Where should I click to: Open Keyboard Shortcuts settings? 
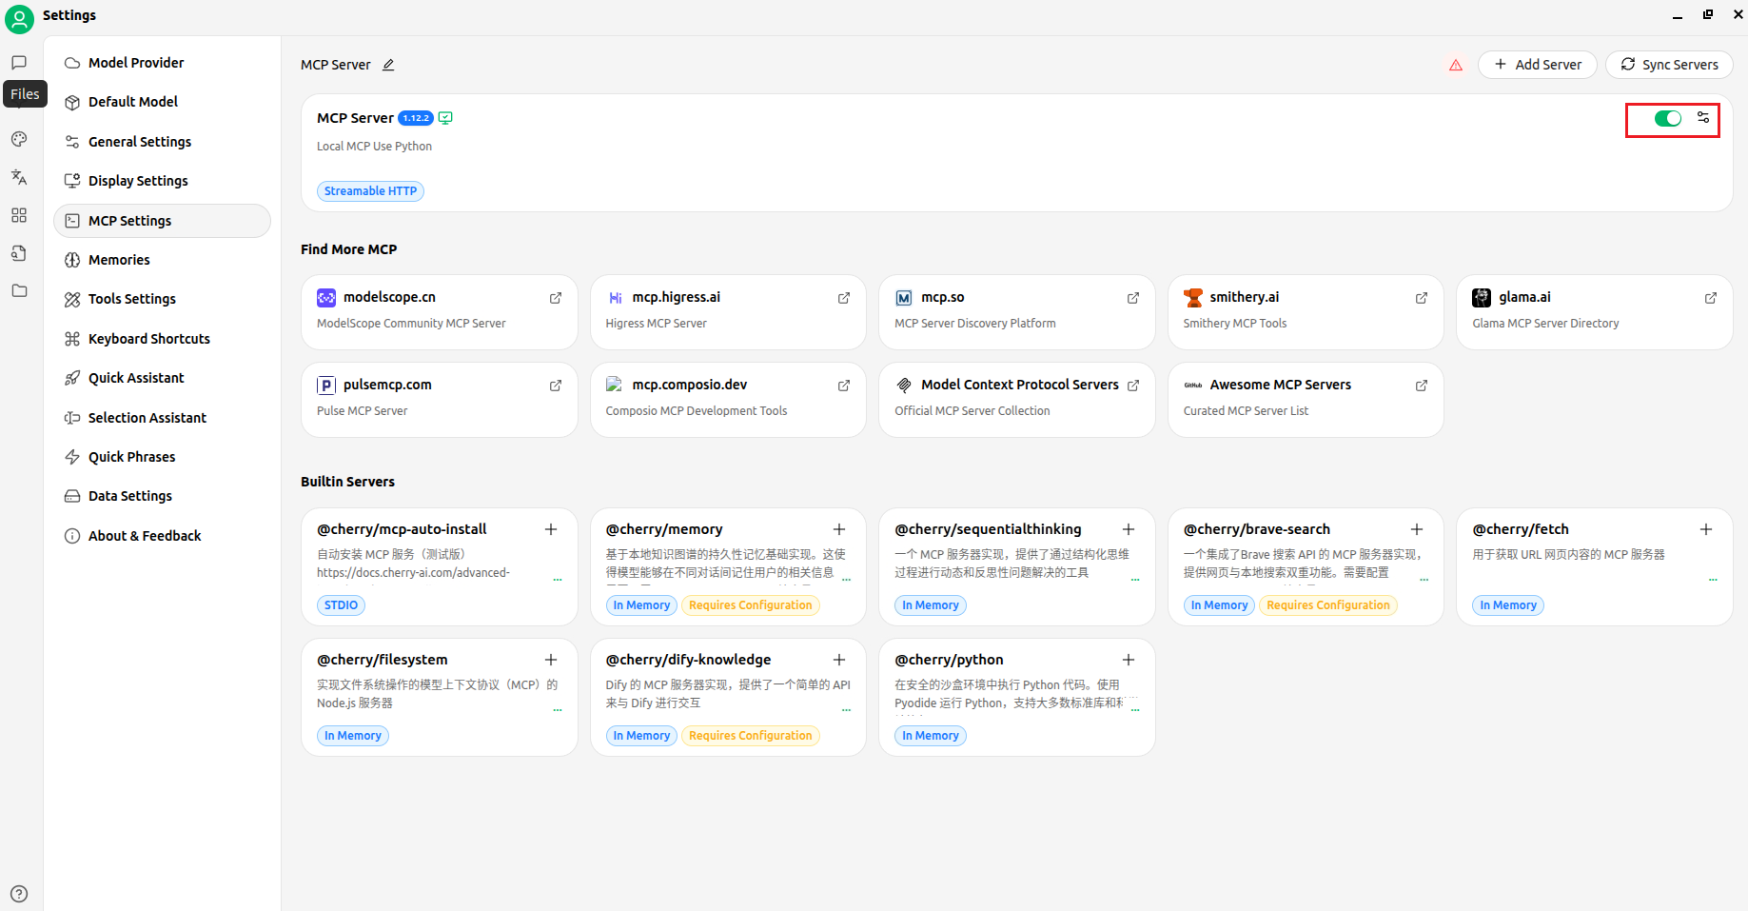tap(162, 339)
